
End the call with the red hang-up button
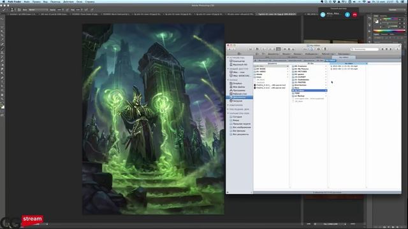click(x=354, y=15)
